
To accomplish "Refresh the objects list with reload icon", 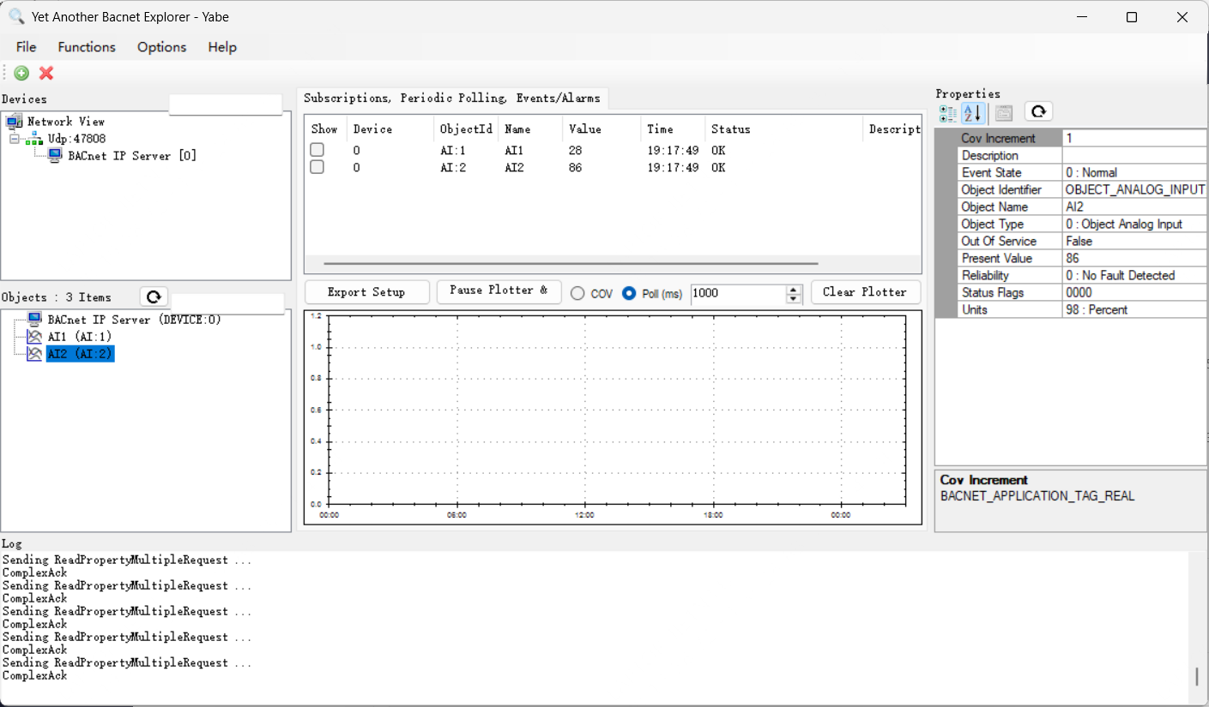I will (154, 297).
